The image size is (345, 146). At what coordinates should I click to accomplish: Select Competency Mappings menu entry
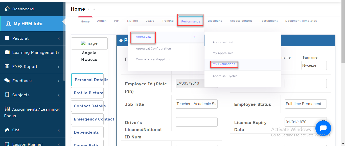153,60
